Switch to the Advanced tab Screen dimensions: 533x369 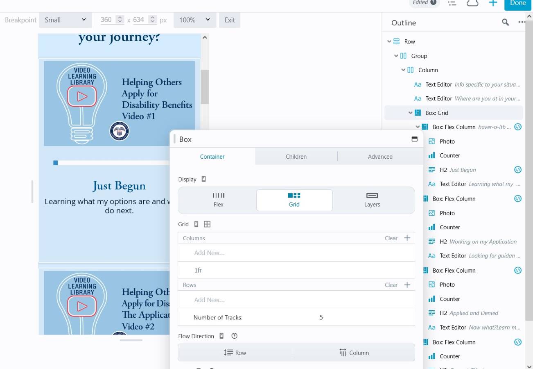380,157
